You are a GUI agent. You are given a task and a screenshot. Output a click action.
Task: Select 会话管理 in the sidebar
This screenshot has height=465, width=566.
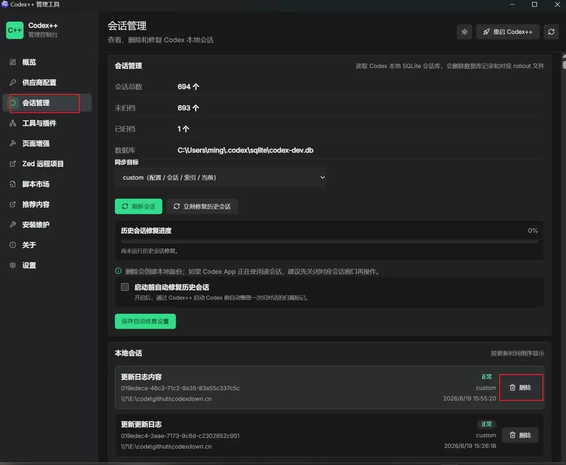[x=47, y=103]
